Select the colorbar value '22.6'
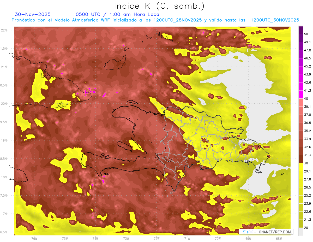The width and height of the screenshot is (313, 242). click(x=308, y=211)
